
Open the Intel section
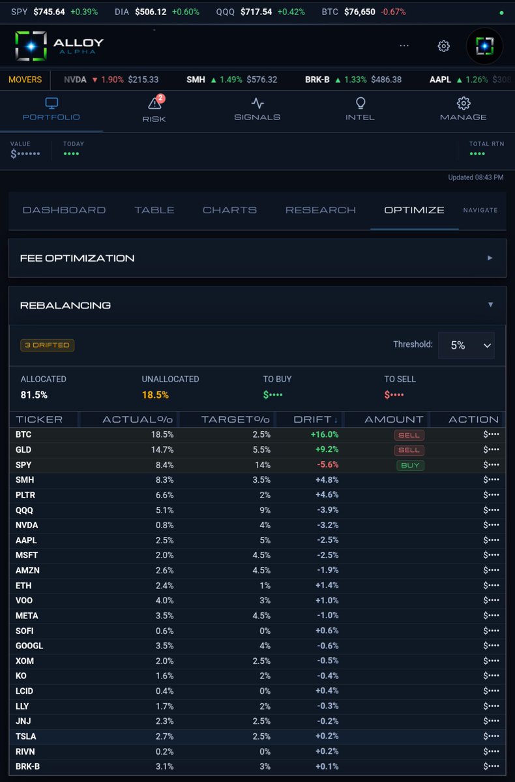[x=360, y=110]
